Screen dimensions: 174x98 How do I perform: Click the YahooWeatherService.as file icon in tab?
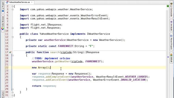pos(7,2)
